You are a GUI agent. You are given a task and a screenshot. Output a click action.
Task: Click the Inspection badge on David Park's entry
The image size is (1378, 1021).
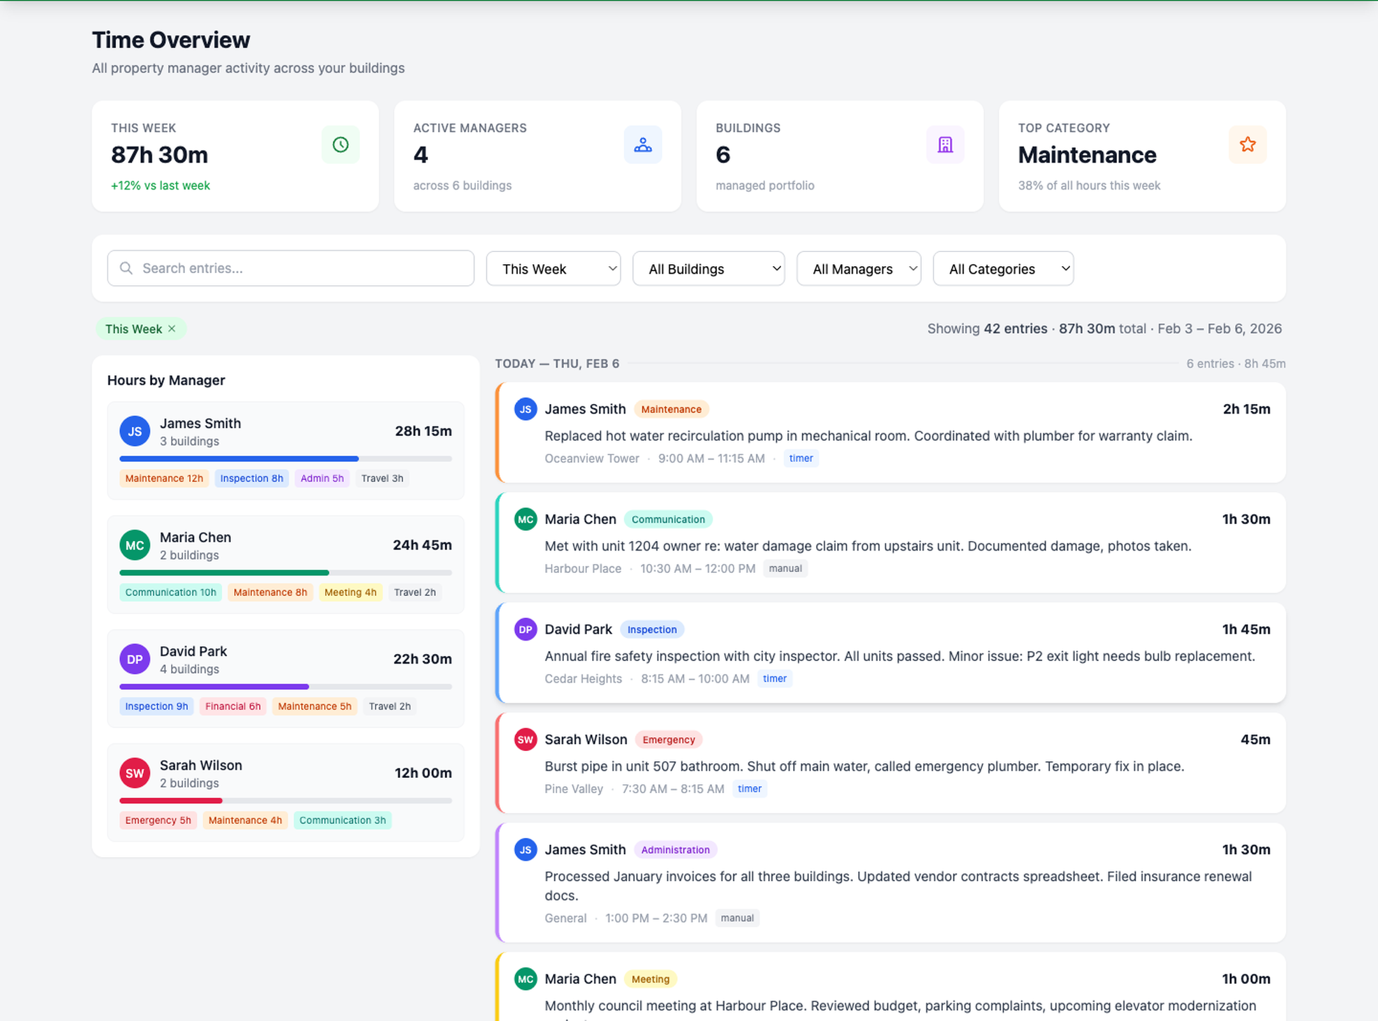(x=652, y=630)
